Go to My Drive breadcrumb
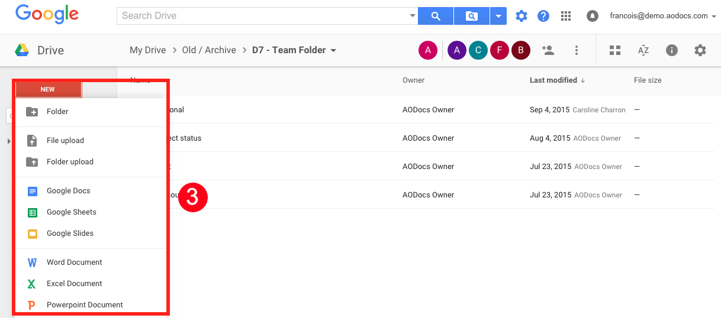Image resolution: width=721 pixels, height=318 pixels. pyautogui.click(x=148, y=50)
